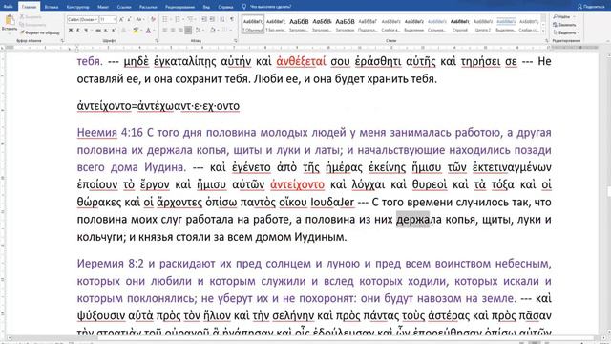
Task: Click the Sort icon
Action: point(222,19)
